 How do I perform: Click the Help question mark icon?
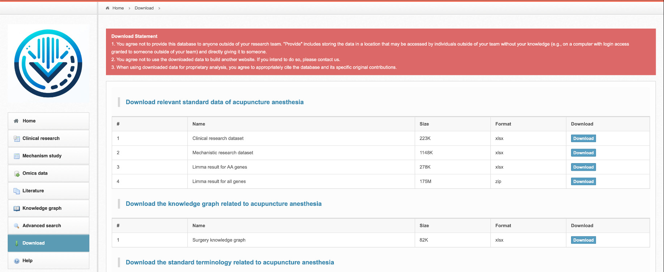click(x=17, y=261)
